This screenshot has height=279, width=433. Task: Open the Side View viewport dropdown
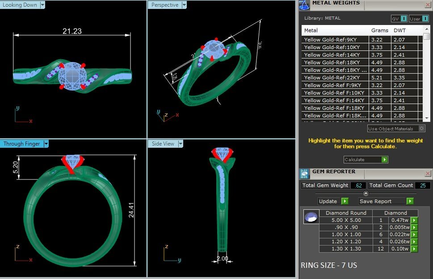(181, 144)
